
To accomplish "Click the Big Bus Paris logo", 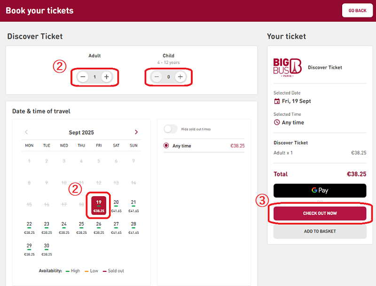I will coord(287,67).
